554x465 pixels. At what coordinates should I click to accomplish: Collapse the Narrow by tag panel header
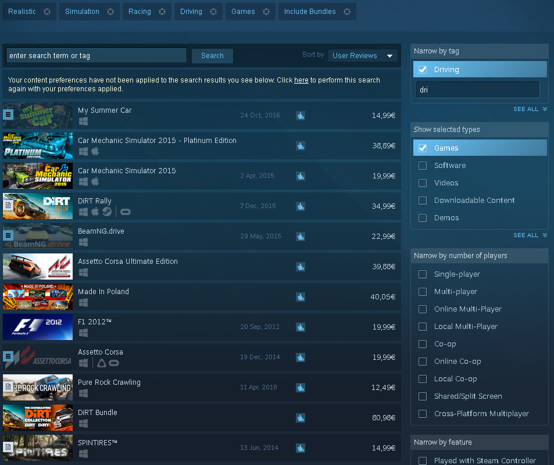pos(480,51)
